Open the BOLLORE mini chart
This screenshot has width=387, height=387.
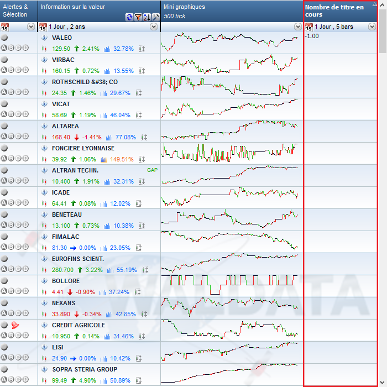point(229,285)
